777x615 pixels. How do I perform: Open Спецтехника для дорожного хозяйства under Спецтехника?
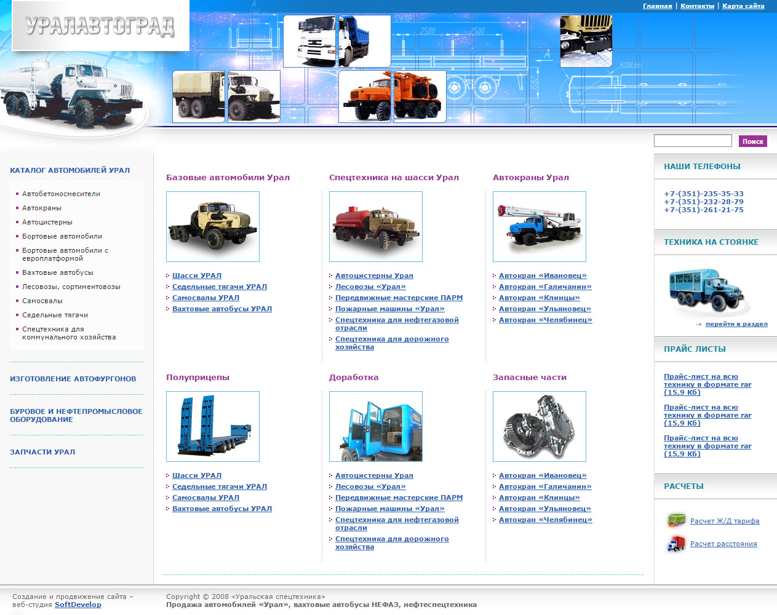tap(392, 343)
